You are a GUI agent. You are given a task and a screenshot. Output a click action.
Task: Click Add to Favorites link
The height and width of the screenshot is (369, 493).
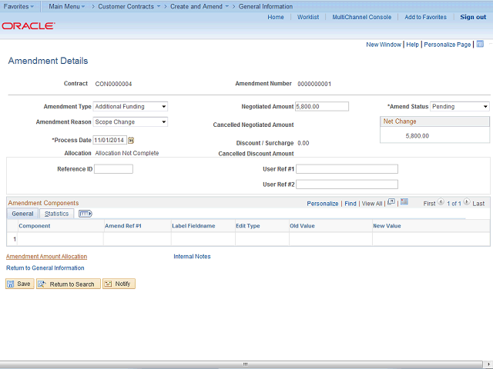tap(425, 17)
